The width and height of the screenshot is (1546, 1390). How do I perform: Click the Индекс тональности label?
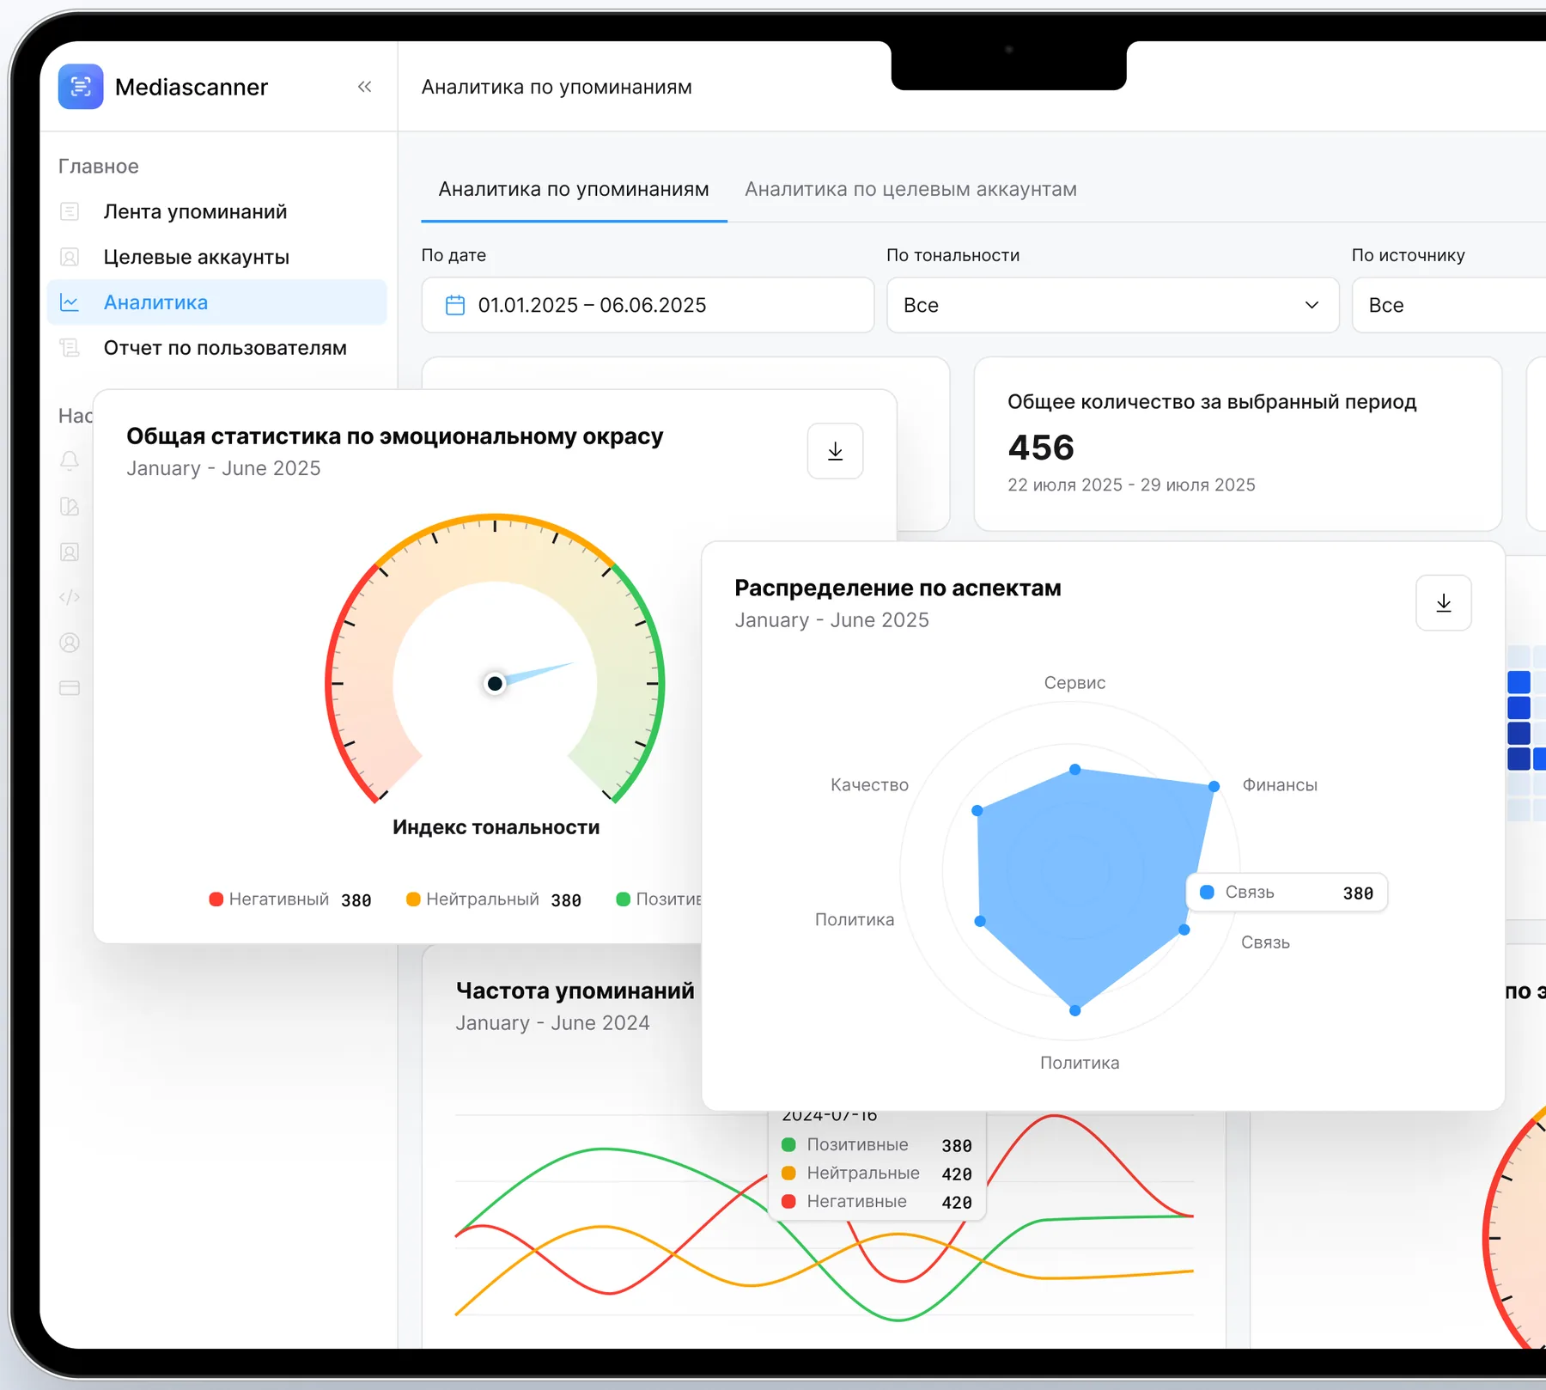pyautogui.click(x=496, y=827)
